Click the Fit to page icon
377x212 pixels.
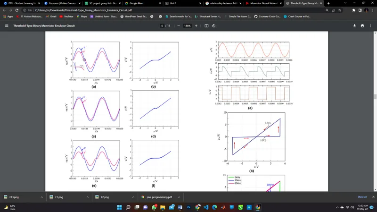point(206,26)
